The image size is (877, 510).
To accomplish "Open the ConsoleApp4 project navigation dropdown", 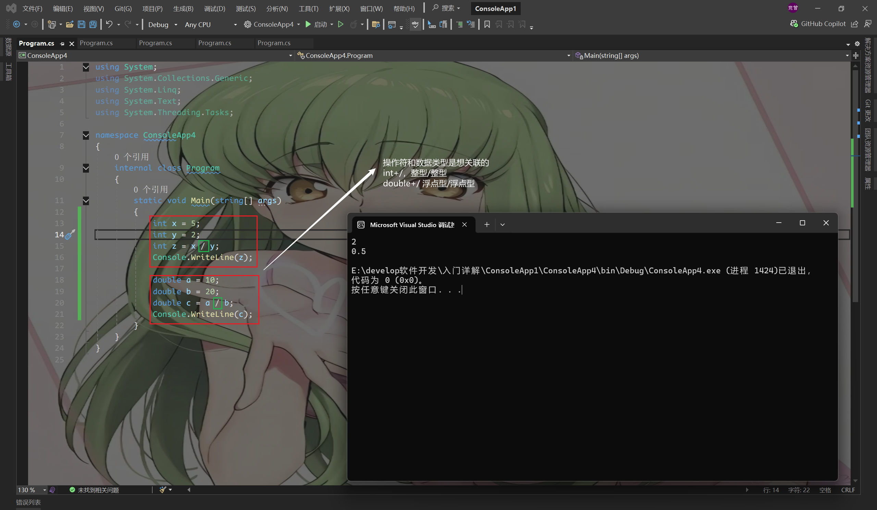I will [156, 55].
